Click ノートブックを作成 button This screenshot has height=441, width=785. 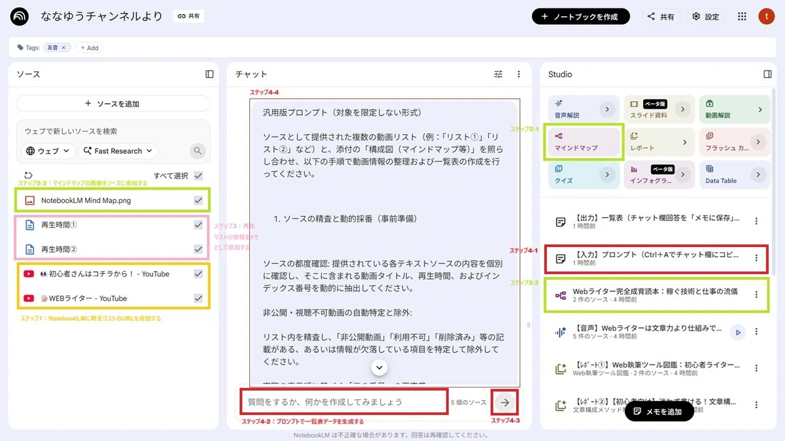coord(581,16)
